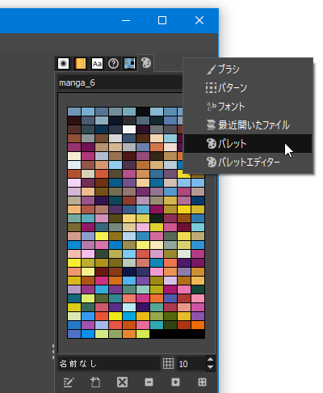The width and height of the screenshot is (323, 393).
Task: Pick the white color swatch in palette
Action: [129, 129]
